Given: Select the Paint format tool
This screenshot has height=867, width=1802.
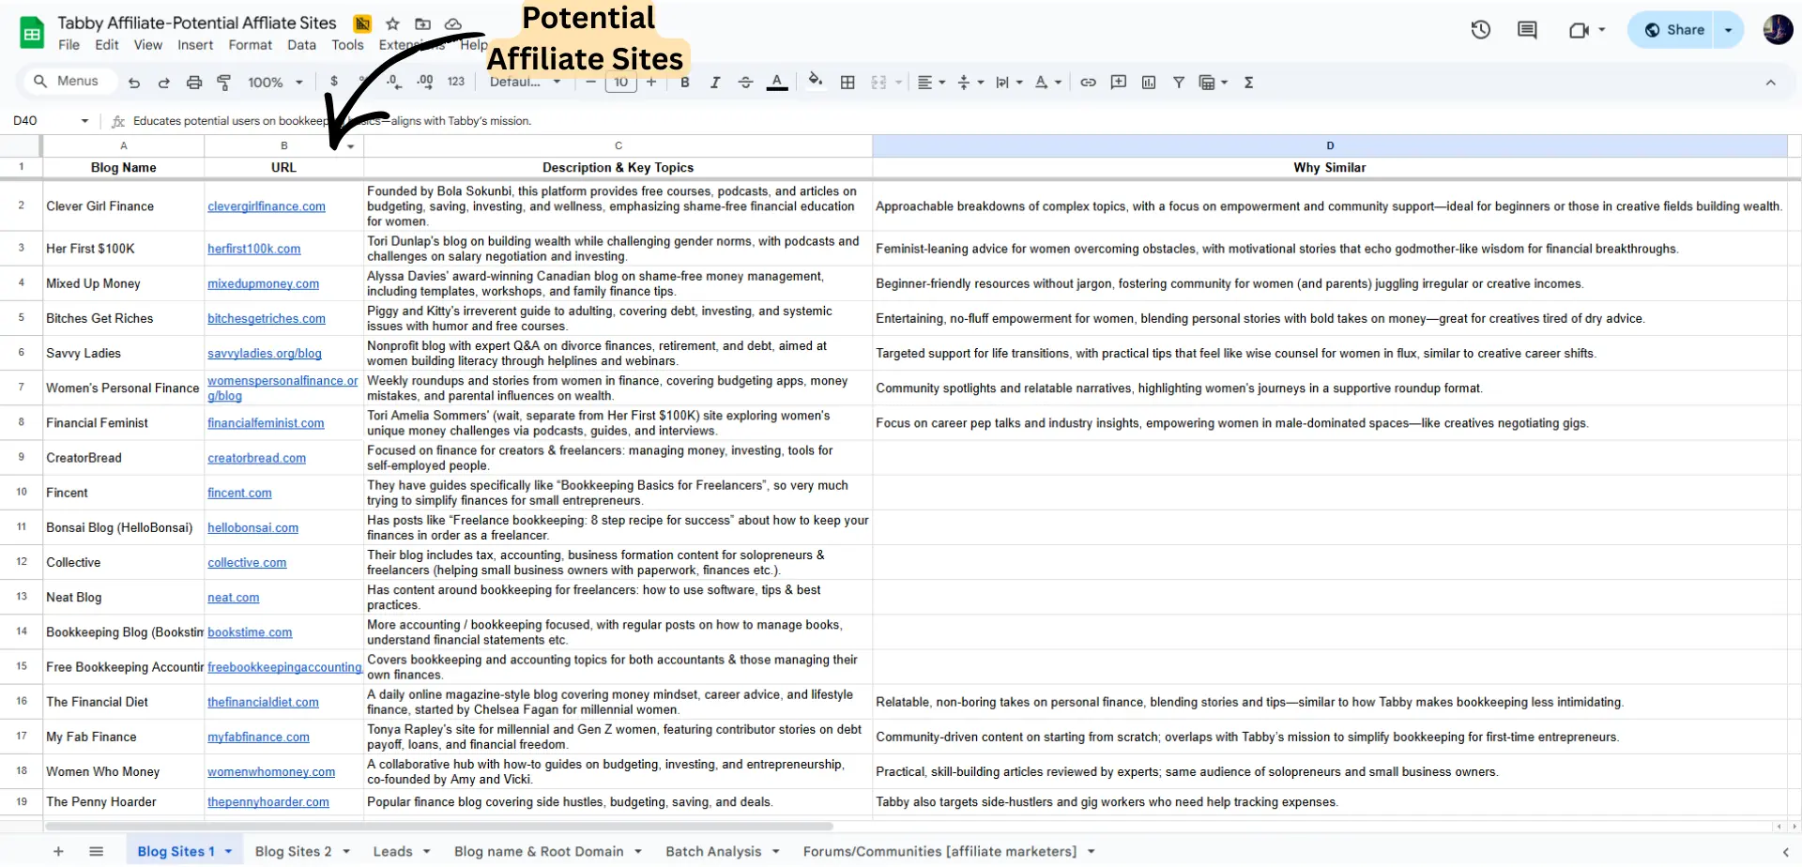Looking at the screenshot, I should point(224,83).
